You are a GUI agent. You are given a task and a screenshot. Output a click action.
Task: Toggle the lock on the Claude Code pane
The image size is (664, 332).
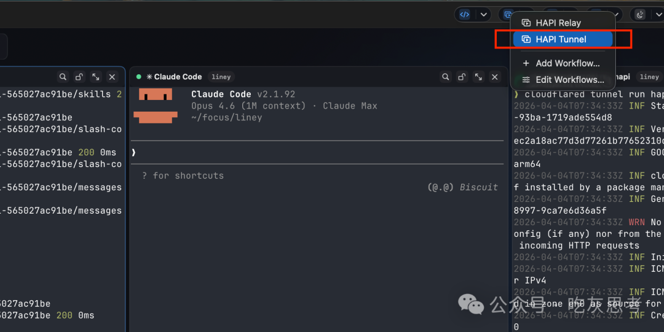click(x=462, y=77)
